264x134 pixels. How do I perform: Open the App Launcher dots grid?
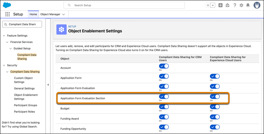(x=8, y=14)
